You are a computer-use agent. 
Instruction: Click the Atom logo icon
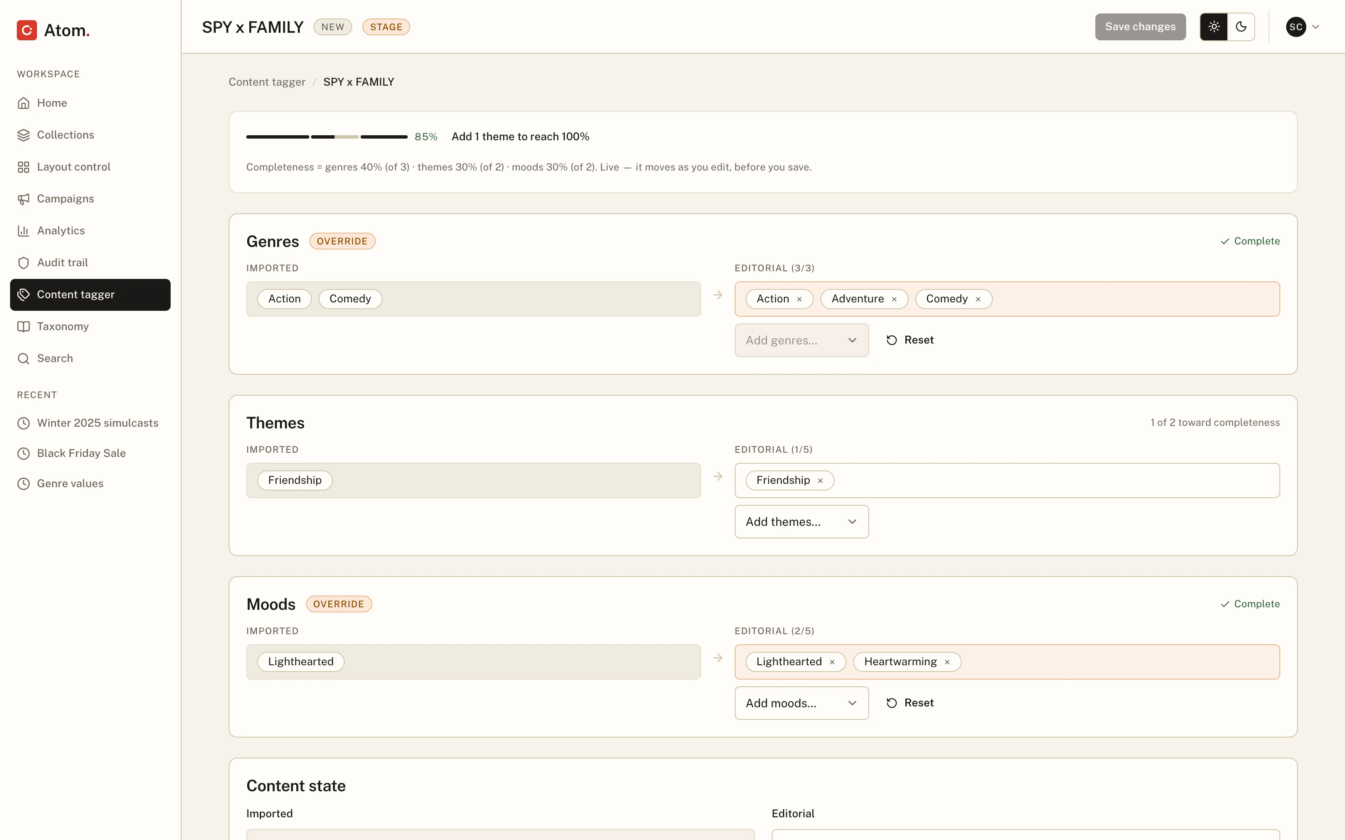pyautogui.click(x=26, y=30)
